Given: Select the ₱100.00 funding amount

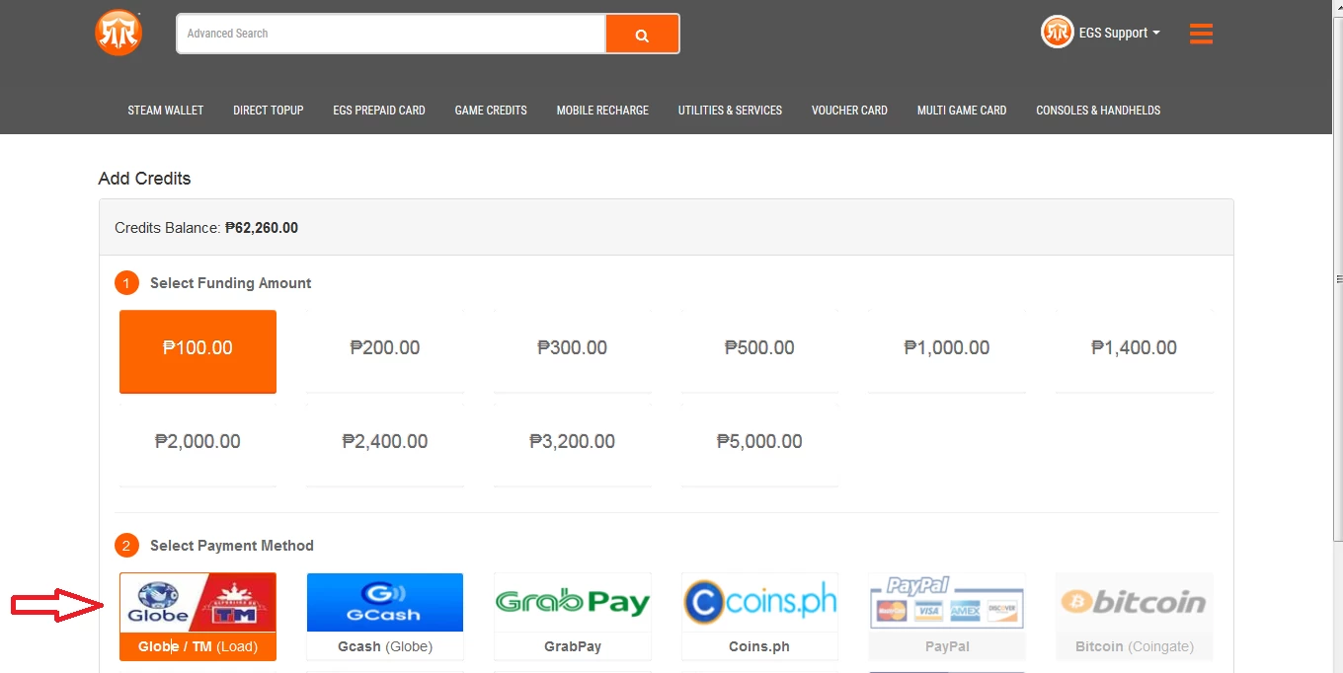Looking at the screenshot, I should (x=197, y=351).
